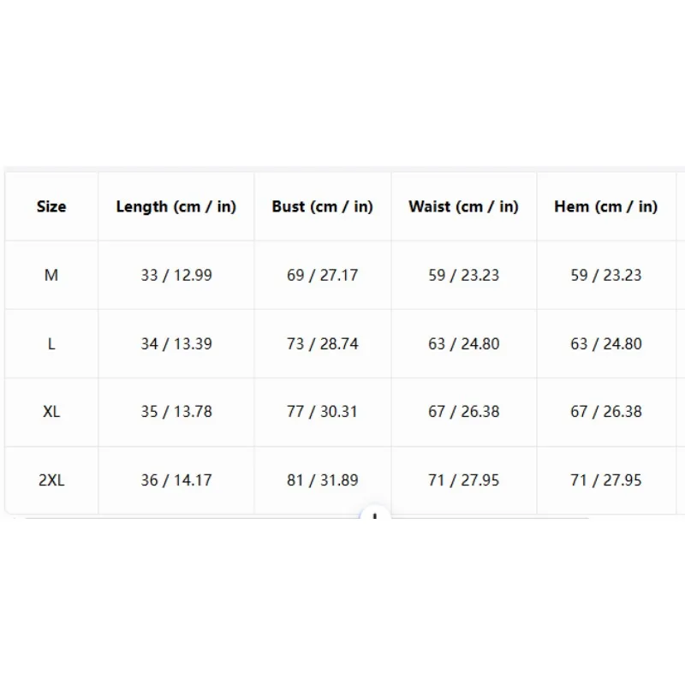Click the 73 / 28.74 bust cell

(x=323, y=344)
